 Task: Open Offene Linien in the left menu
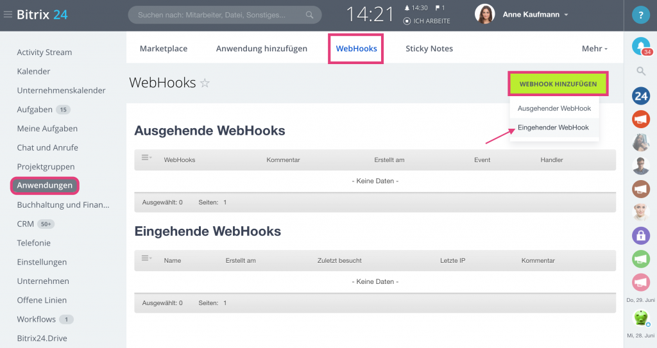coord(42,301)
